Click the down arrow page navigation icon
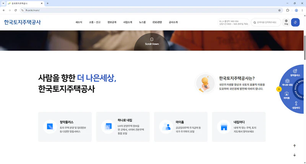The image size is (306, 164). click(x=295, y=155)
